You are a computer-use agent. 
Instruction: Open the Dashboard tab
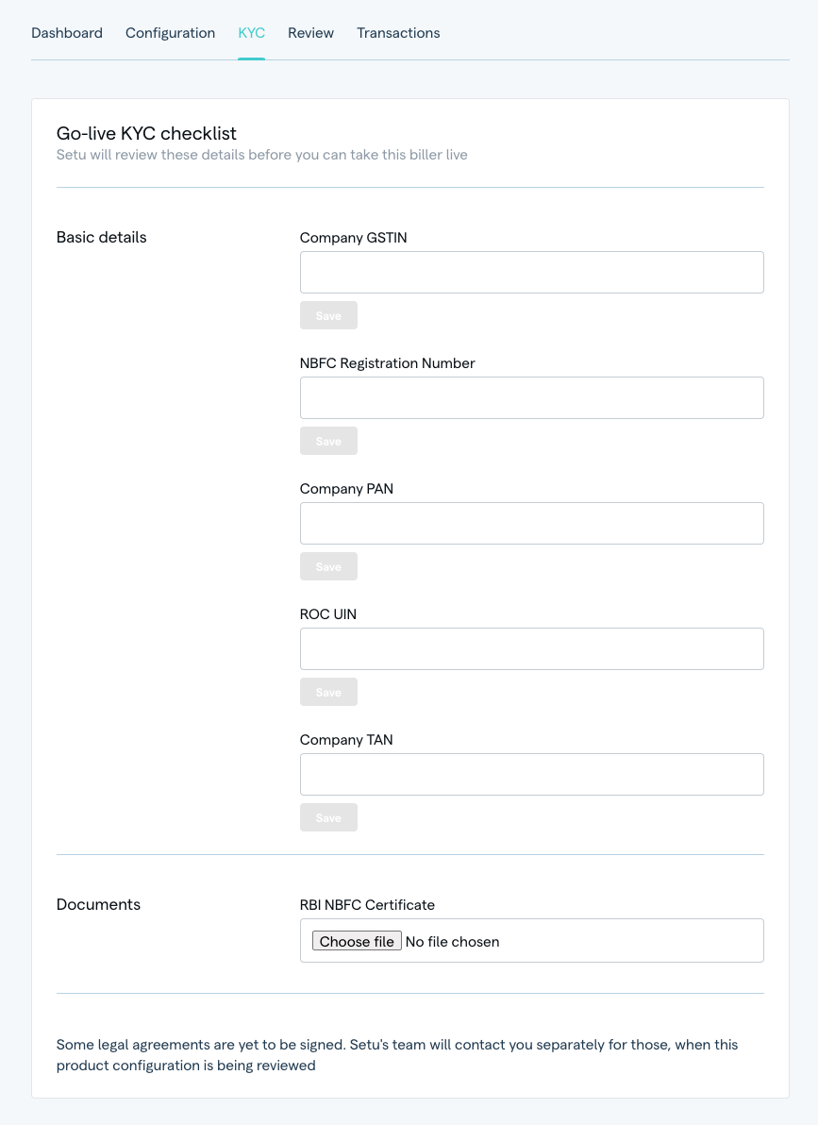(x=67, y=33)
